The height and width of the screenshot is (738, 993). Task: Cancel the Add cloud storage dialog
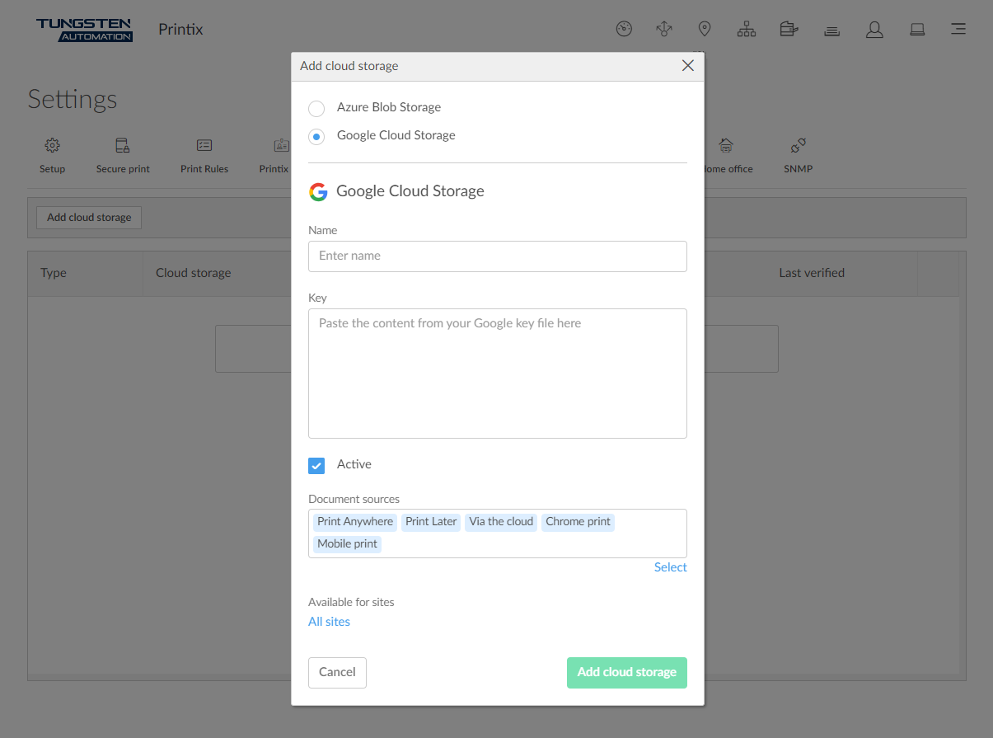337,673
